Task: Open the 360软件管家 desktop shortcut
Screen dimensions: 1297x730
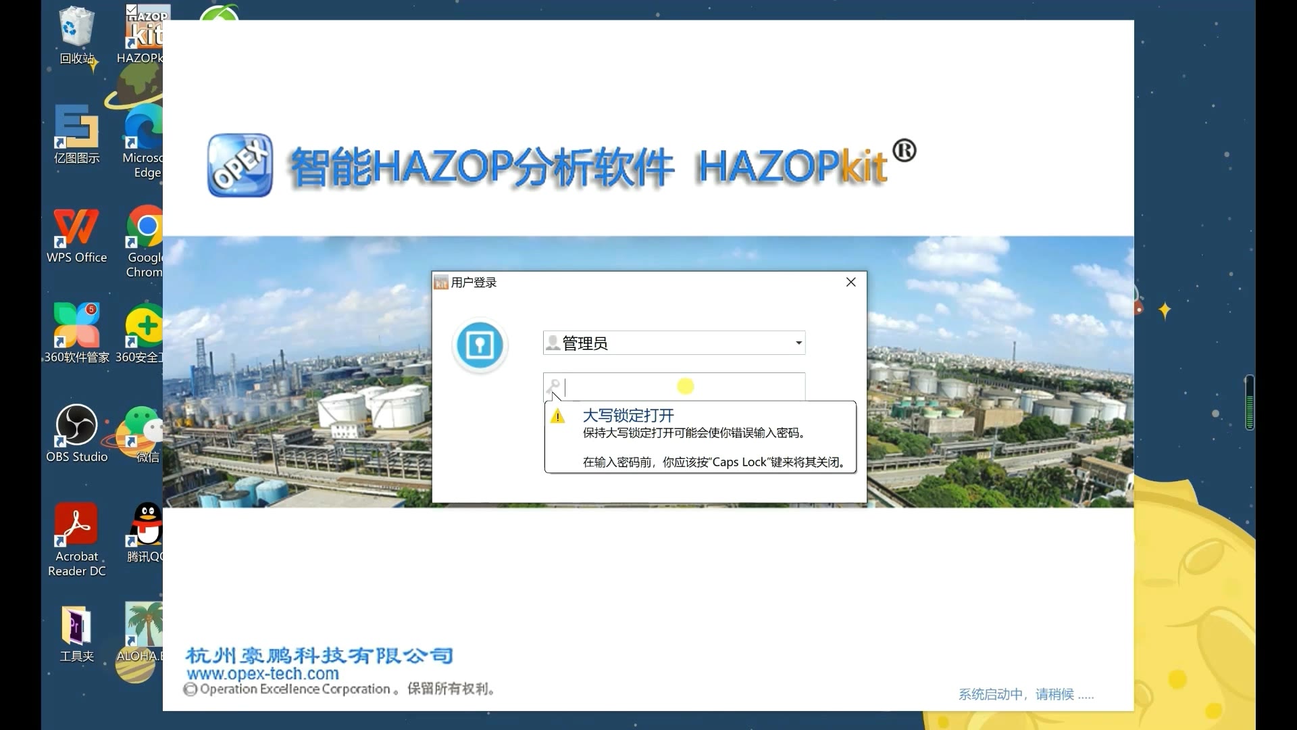Action: click(x=76, y=333)
